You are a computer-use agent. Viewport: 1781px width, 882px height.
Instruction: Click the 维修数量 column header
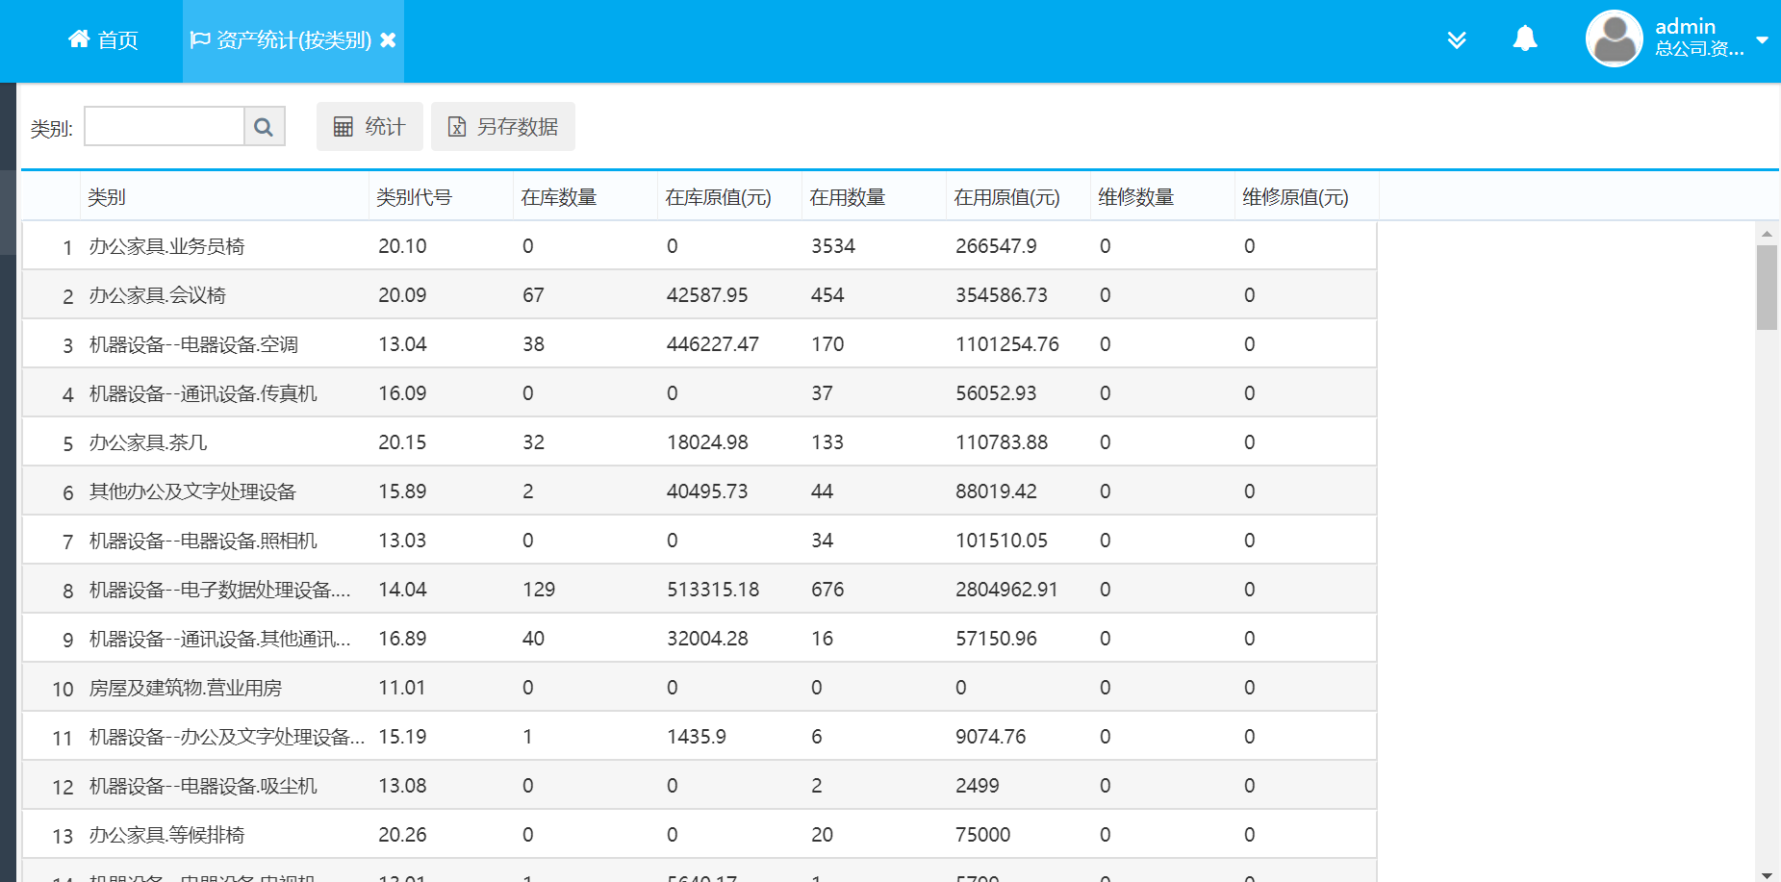click(1135, 197)
